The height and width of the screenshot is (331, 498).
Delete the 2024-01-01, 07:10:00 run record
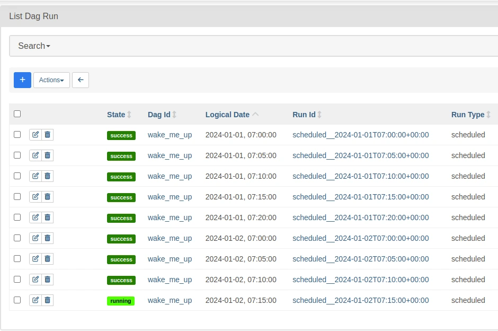click(x=47, y=176)
